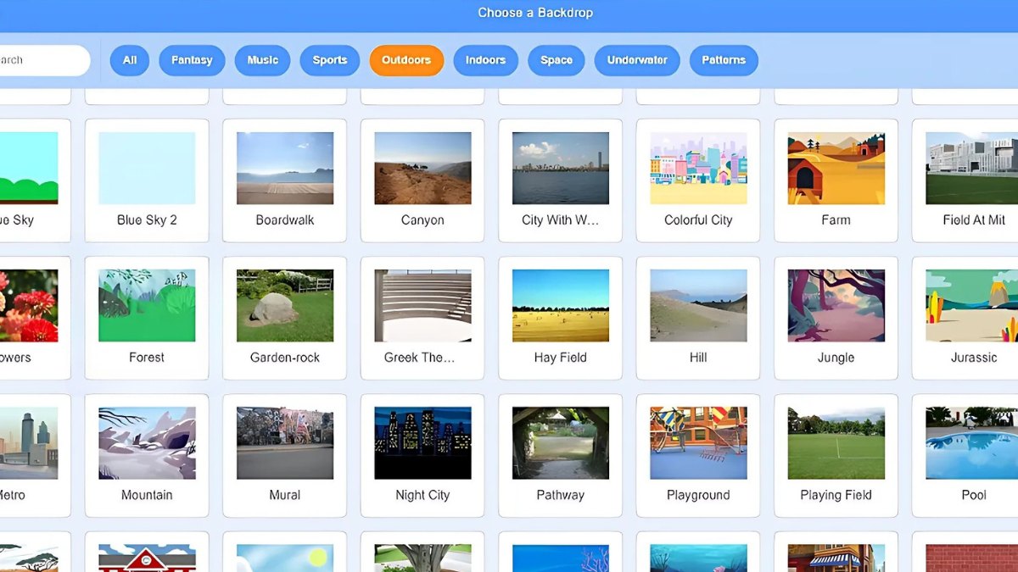Select the Forest backdrop
The image size is (1018, 572).
(147, 318)
